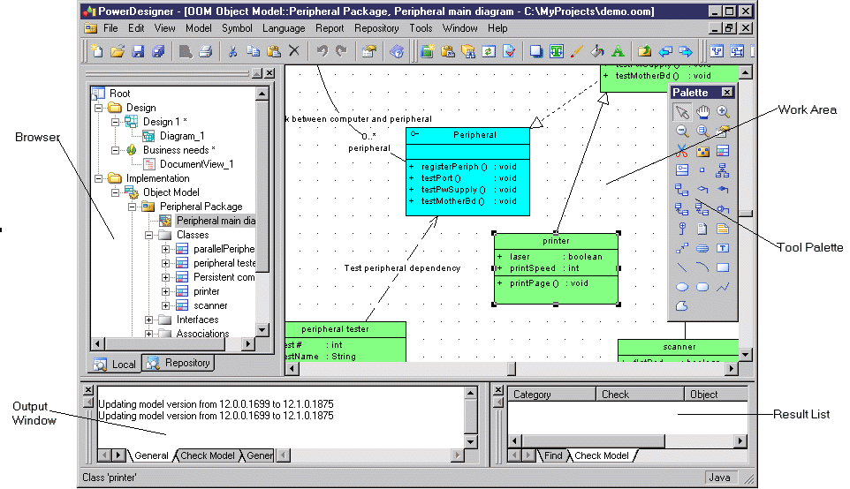Collapse the Design 1 node
The height and width of the screenshot is (489, 850).
115,122
